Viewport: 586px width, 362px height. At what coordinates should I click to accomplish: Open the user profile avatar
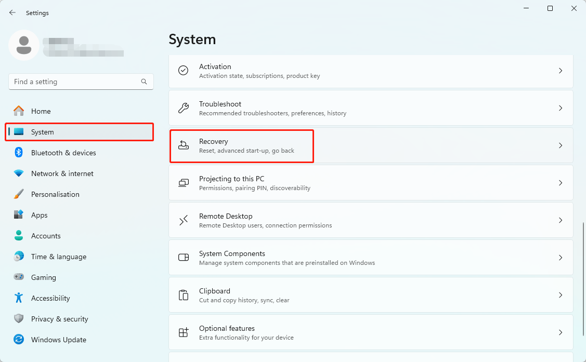tap(24, 45)
